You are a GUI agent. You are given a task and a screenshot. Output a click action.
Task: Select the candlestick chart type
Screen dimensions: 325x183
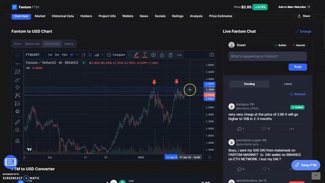tap(90, 55)
